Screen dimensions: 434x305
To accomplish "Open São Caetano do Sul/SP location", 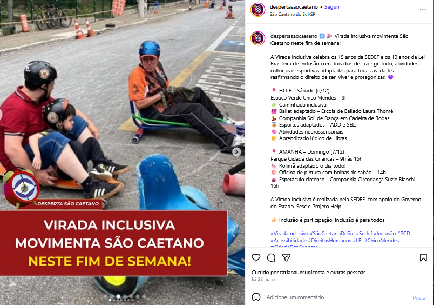I will 292,14.
